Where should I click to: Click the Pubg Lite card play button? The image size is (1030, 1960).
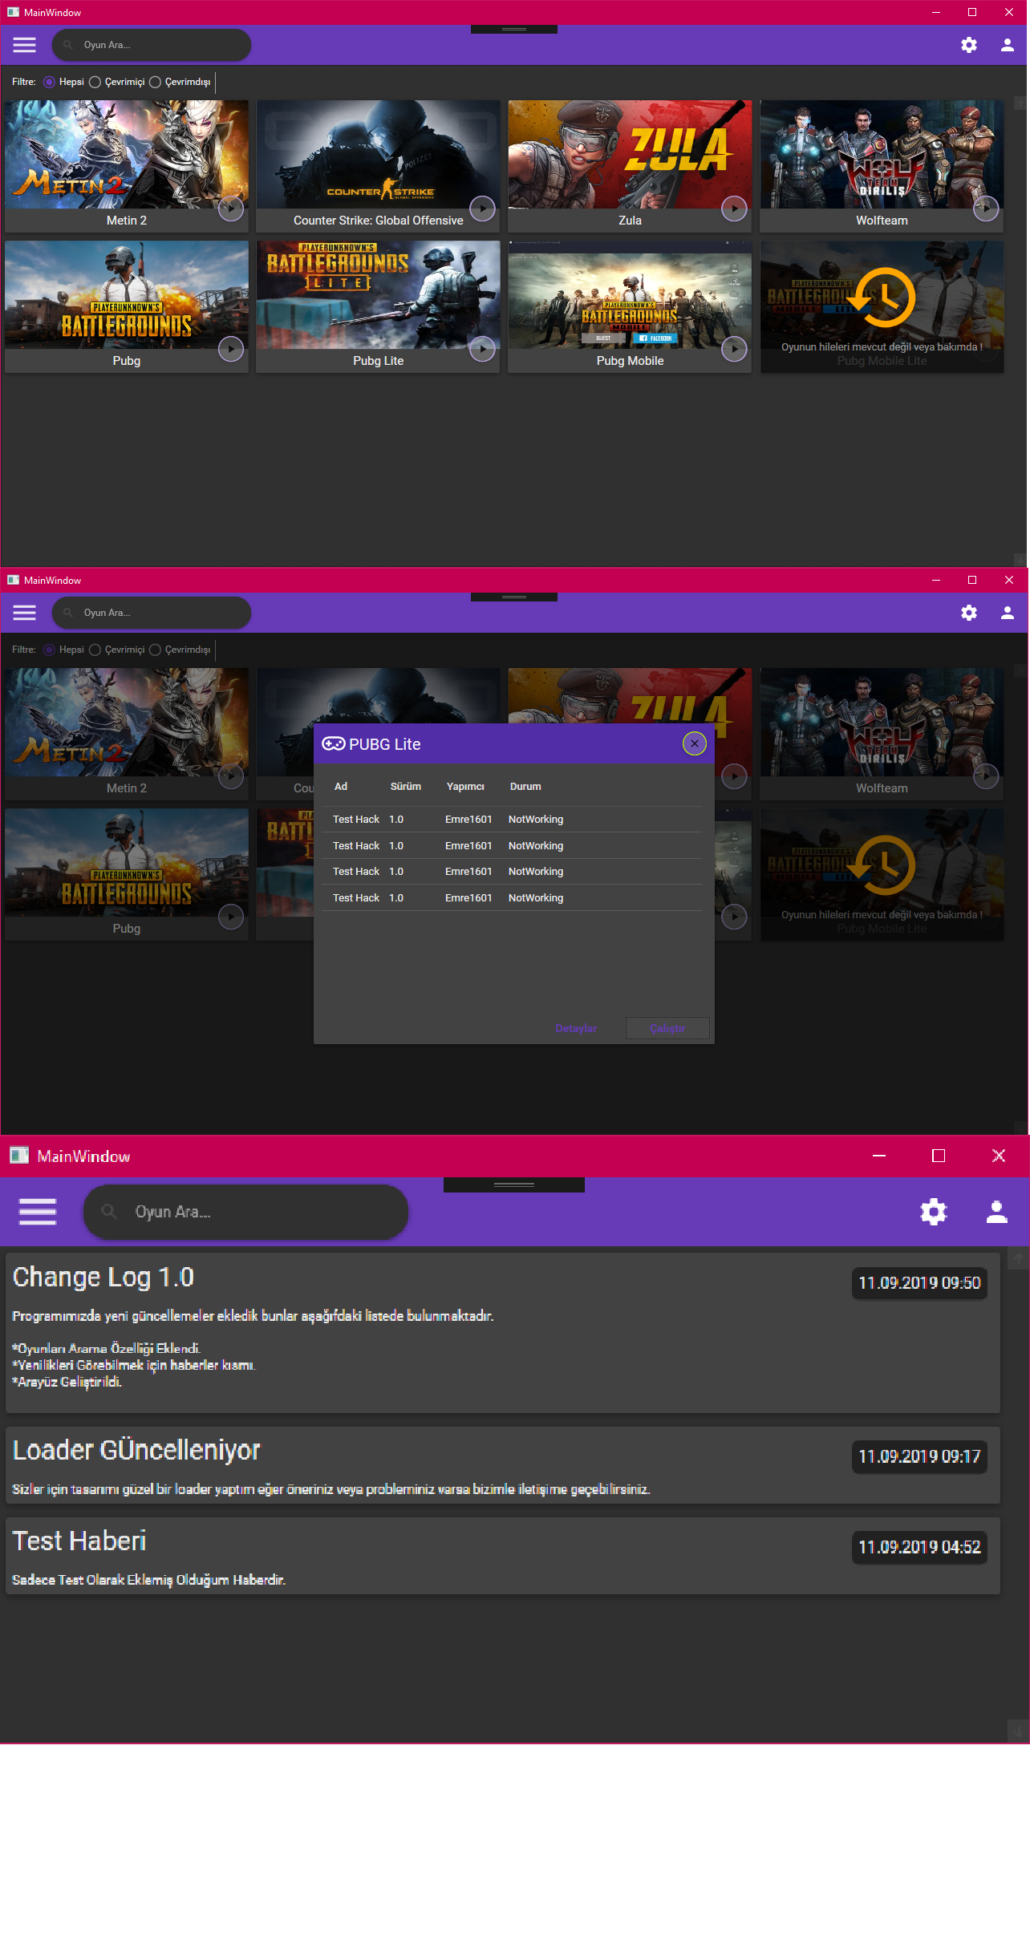tap(482, 349)
